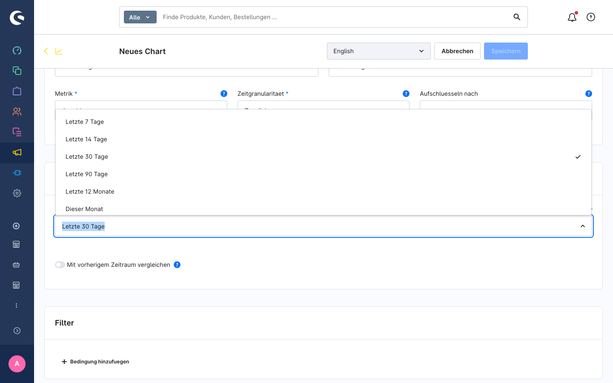
Task: Open the Settings gear icon in sidebar
Action: point(17,193)
